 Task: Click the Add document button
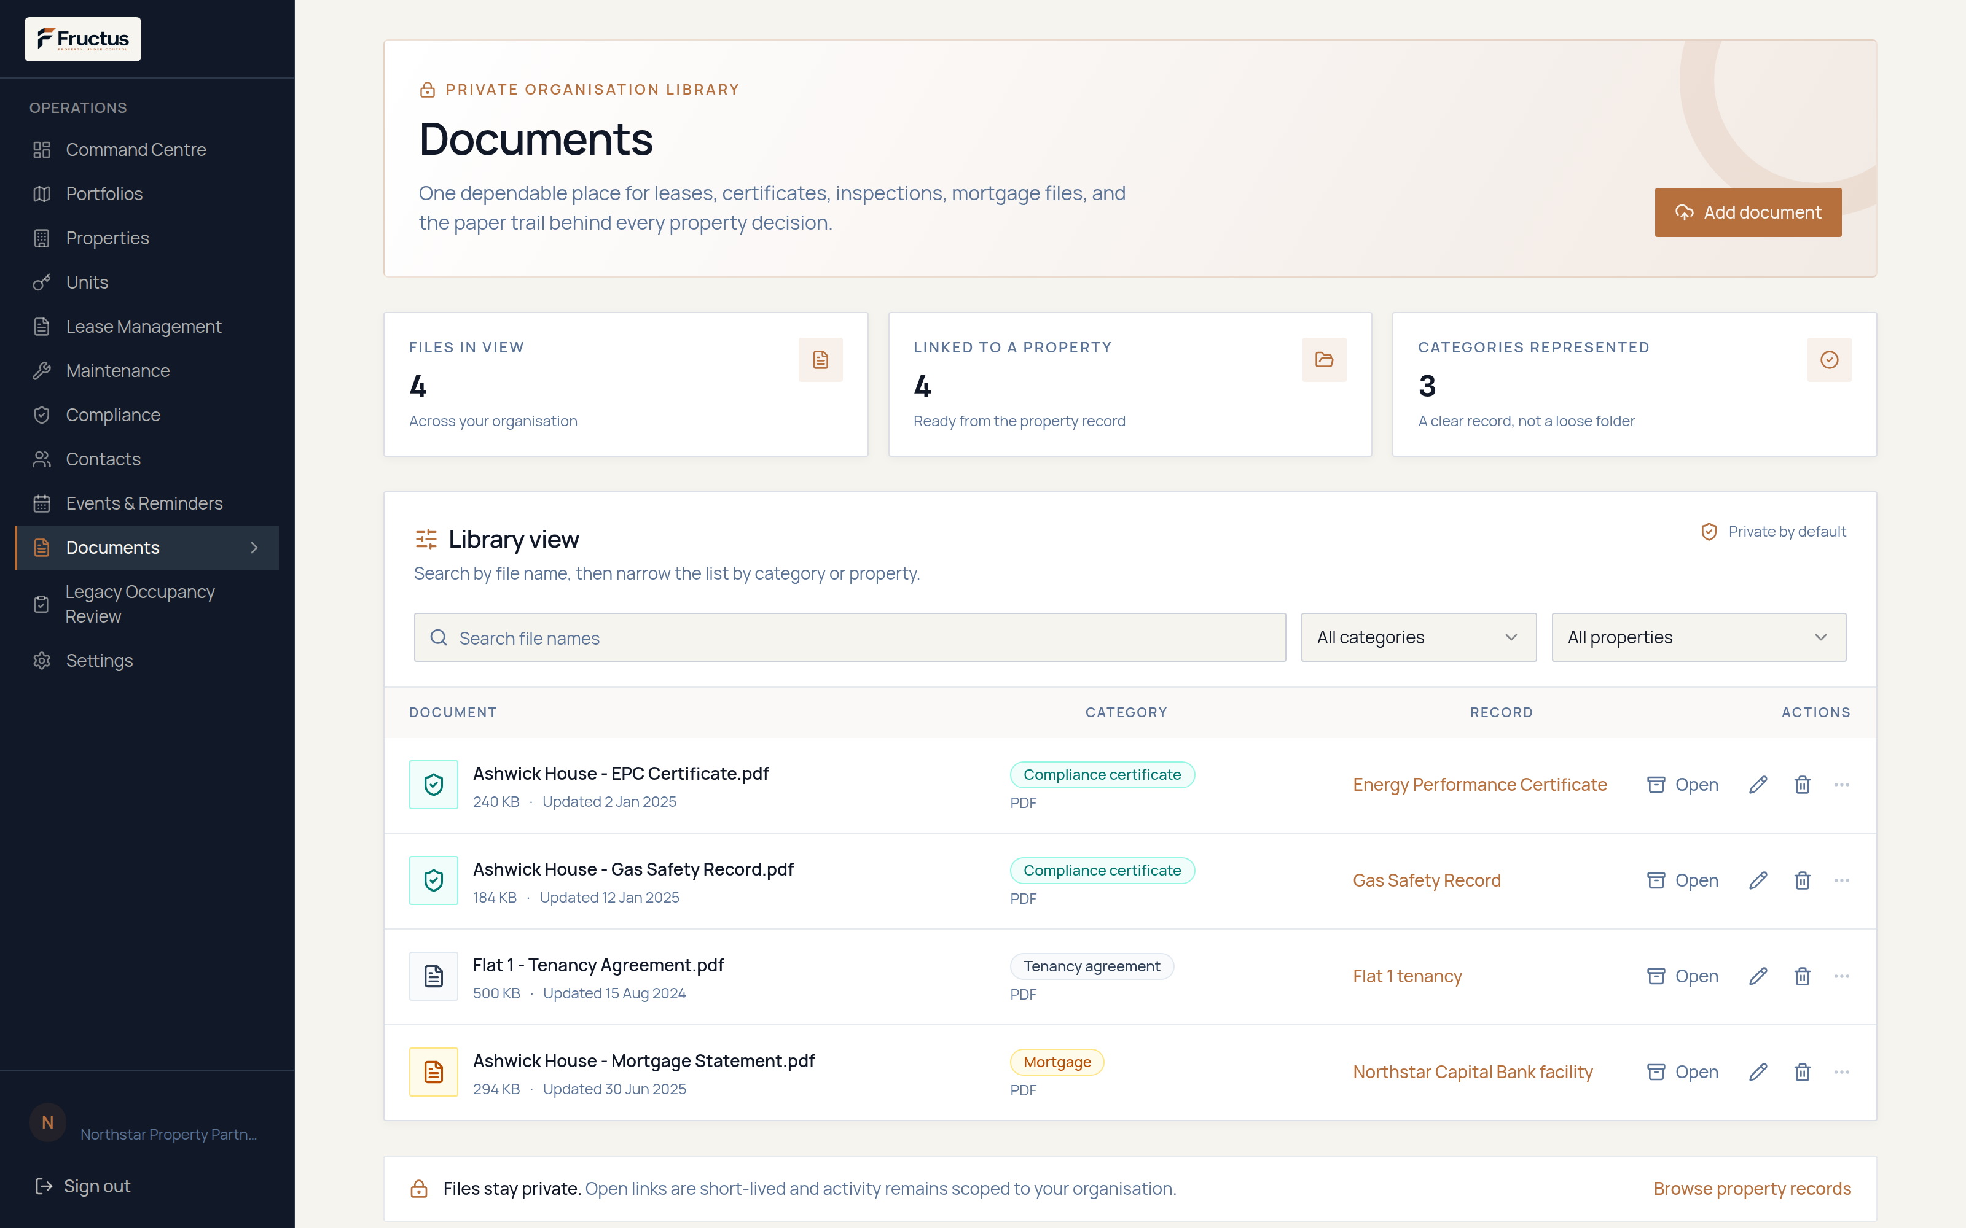point(1747,213)
